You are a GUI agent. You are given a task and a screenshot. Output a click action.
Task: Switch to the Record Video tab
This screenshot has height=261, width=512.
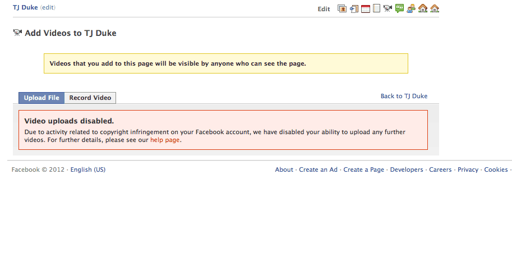click(x=90, y=98)
